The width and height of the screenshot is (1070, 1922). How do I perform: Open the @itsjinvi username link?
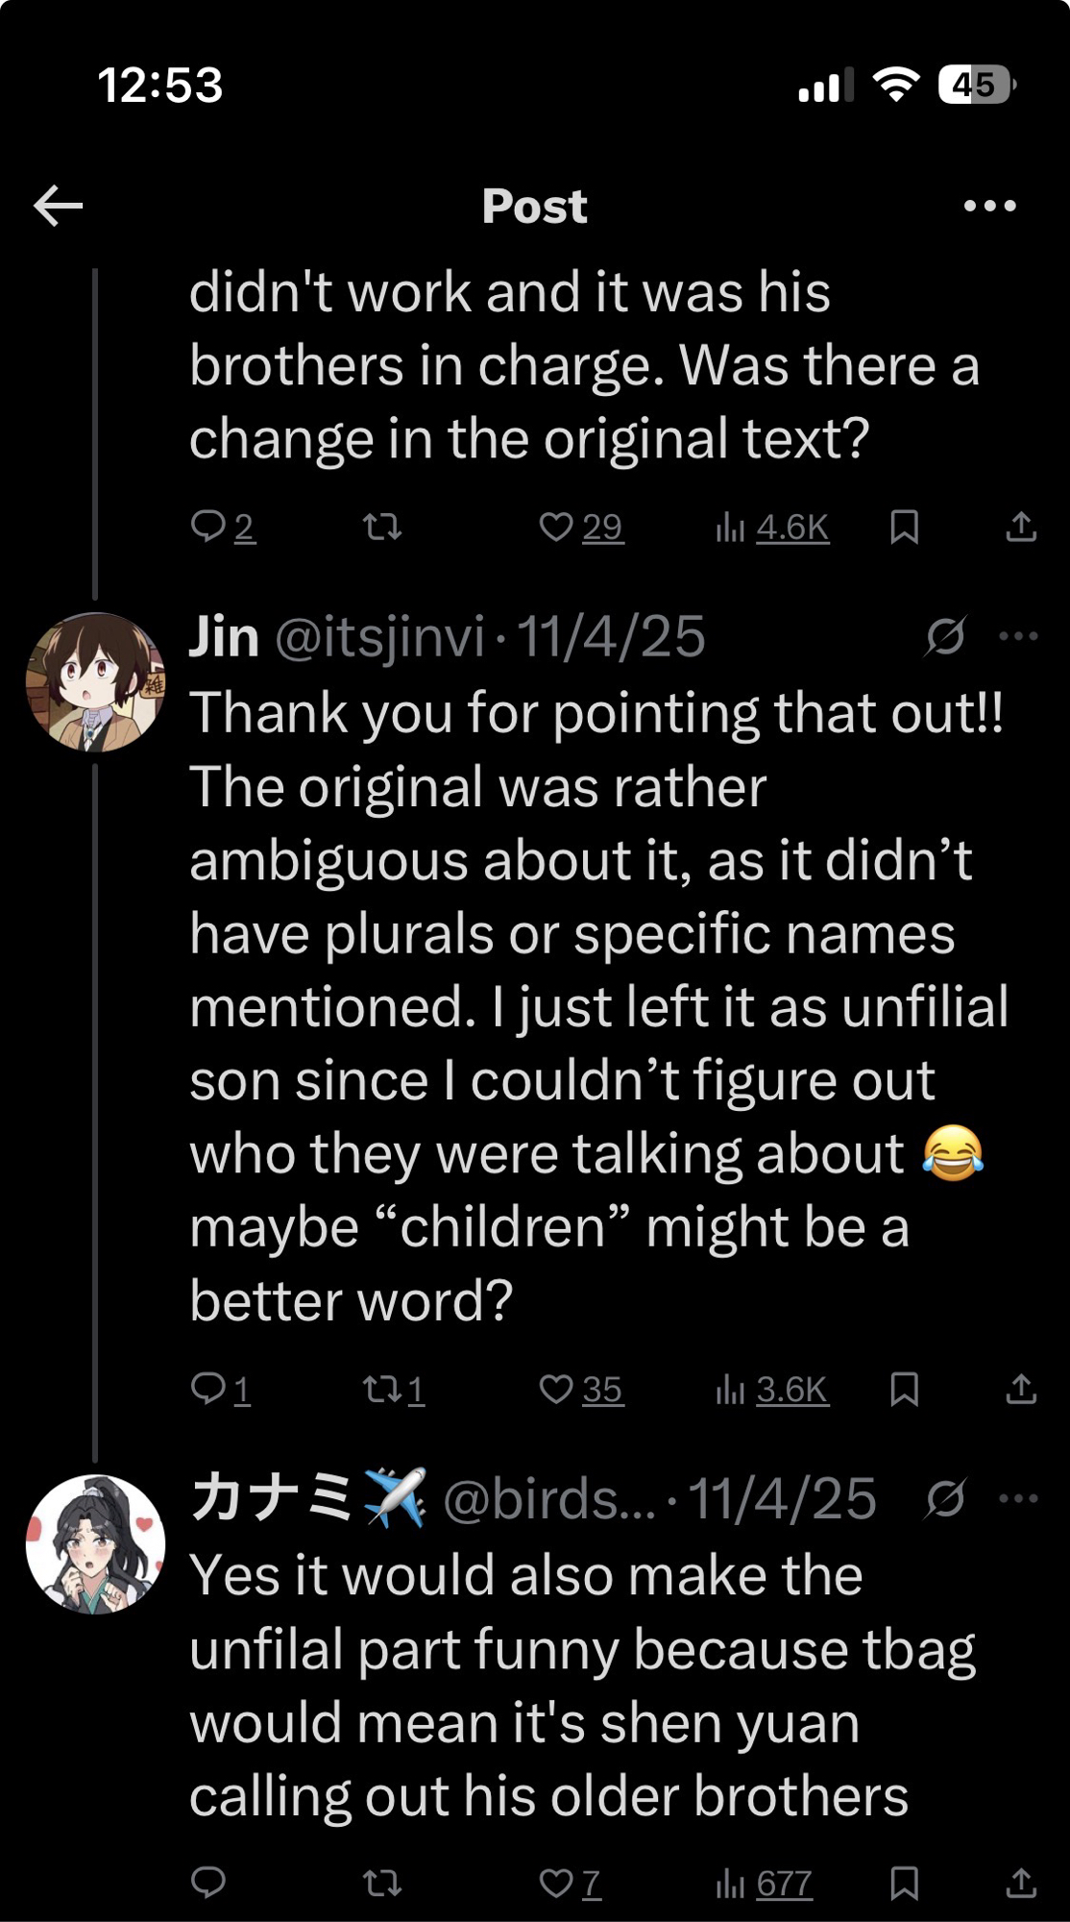click(x=380, y=637)
